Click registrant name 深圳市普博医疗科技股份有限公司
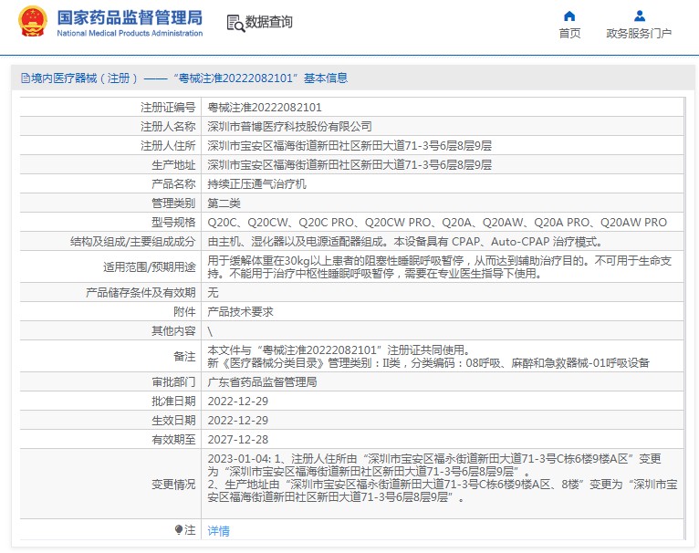Image resolution: width=699 pixels, height=553 pixels. pyautogui.click(x=290, y=126)
